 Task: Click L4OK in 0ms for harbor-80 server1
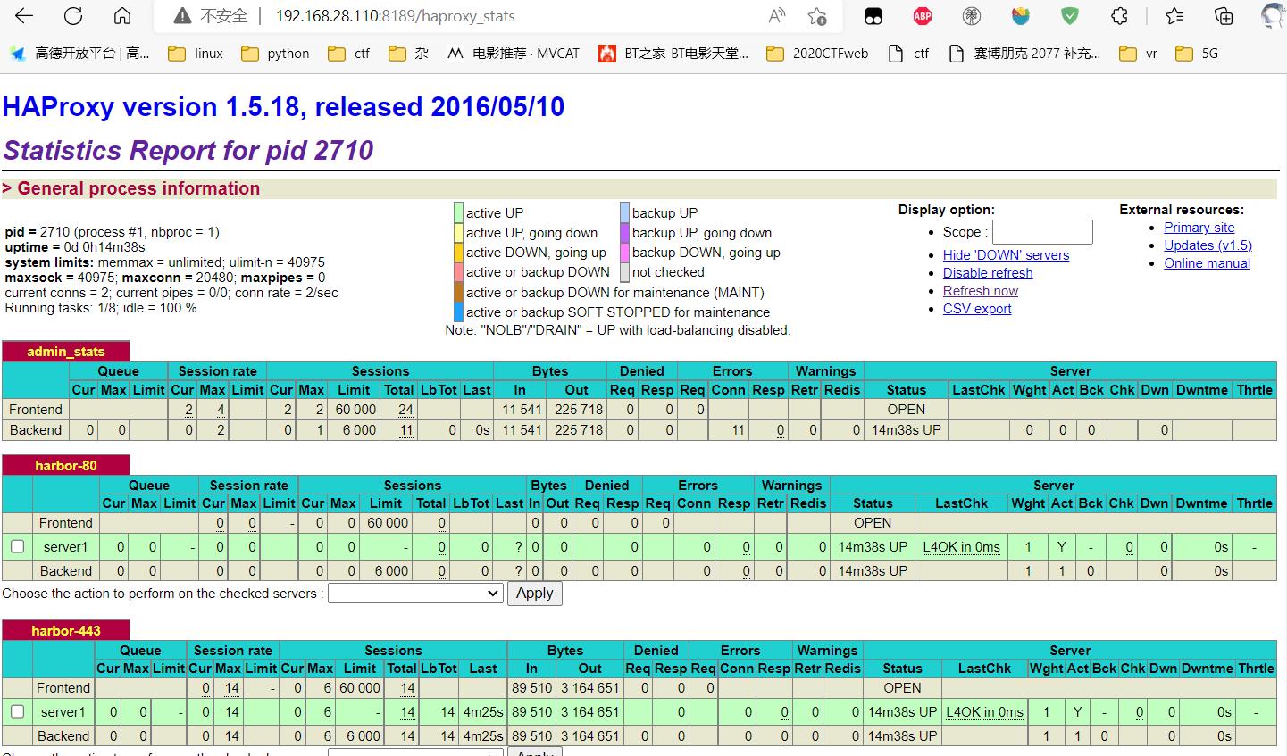coord(961,547)
